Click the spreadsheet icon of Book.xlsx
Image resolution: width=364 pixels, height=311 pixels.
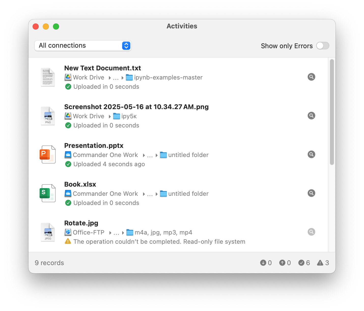[48, 193]
